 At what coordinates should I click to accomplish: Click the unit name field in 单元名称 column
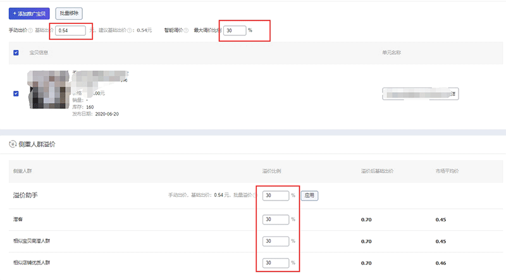click(x=419, y=93)
